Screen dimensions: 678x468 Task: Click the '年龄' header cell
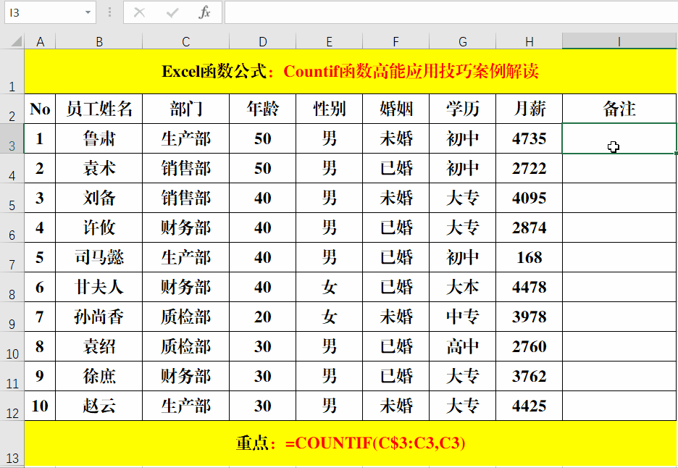pyautogui.click(x=262, y=109)
